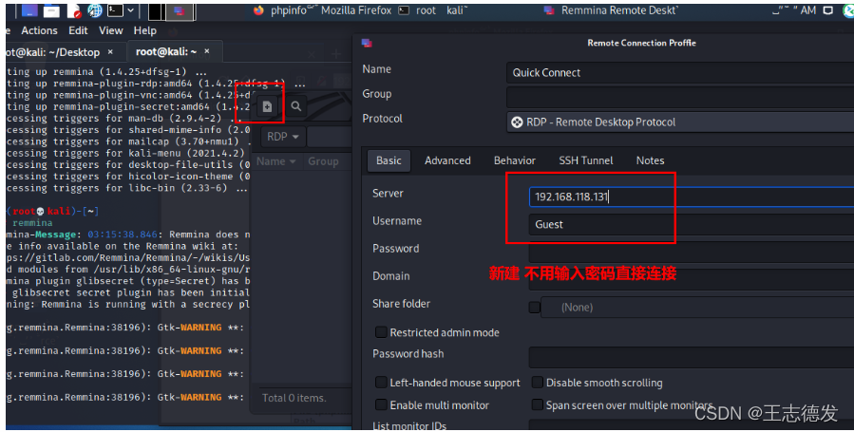This screenshot has width=854, height=432.
Task: Open the Protocol combo box showing RDP
Action: click(x=680, y=122)
